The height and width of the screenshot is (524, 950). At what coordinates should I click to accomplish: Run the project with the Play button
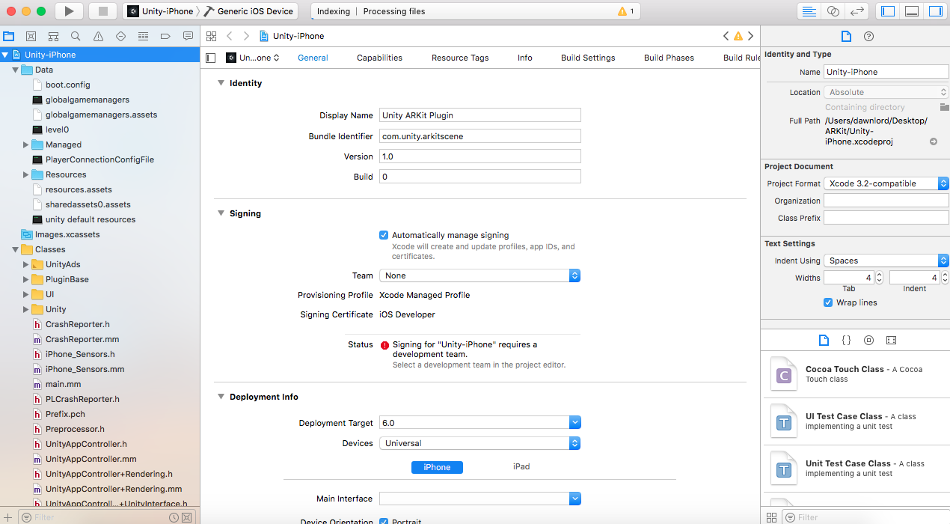tap(68, 10)
